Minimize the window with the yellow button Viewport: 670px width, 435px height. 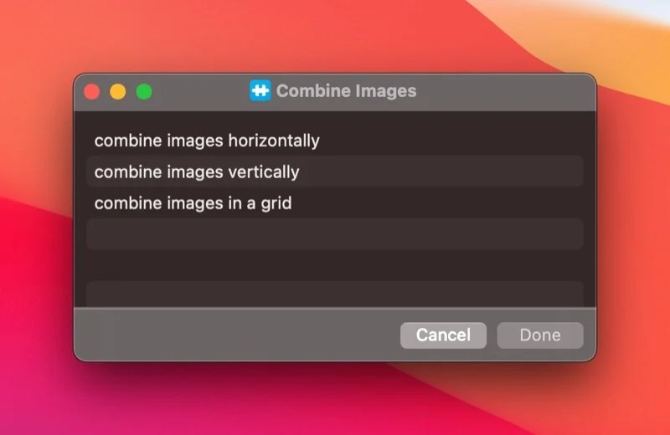click(118, 91)
